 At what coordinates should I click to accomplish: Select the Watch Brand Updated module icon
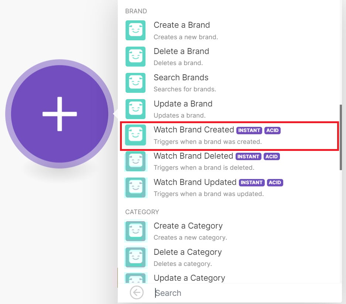point(136,188)
